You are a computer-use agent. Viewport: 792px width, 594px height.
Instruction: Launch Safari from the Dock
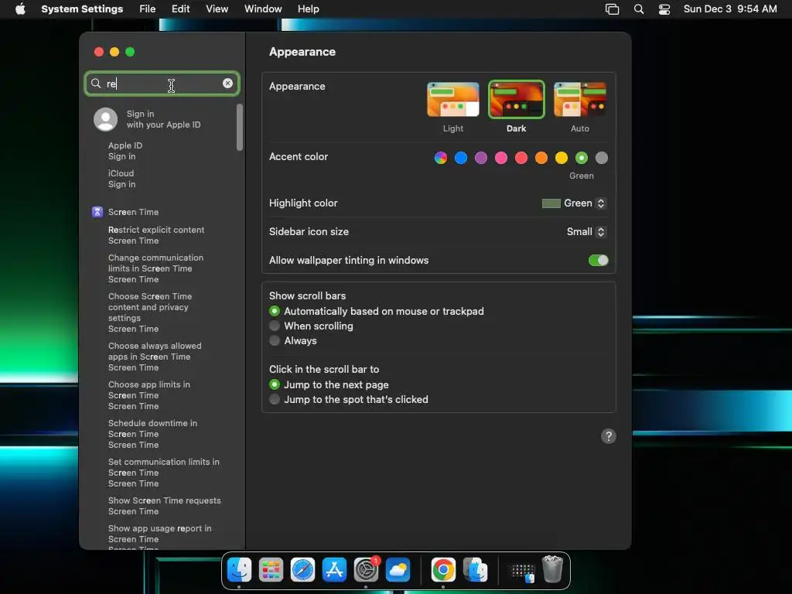302,570
